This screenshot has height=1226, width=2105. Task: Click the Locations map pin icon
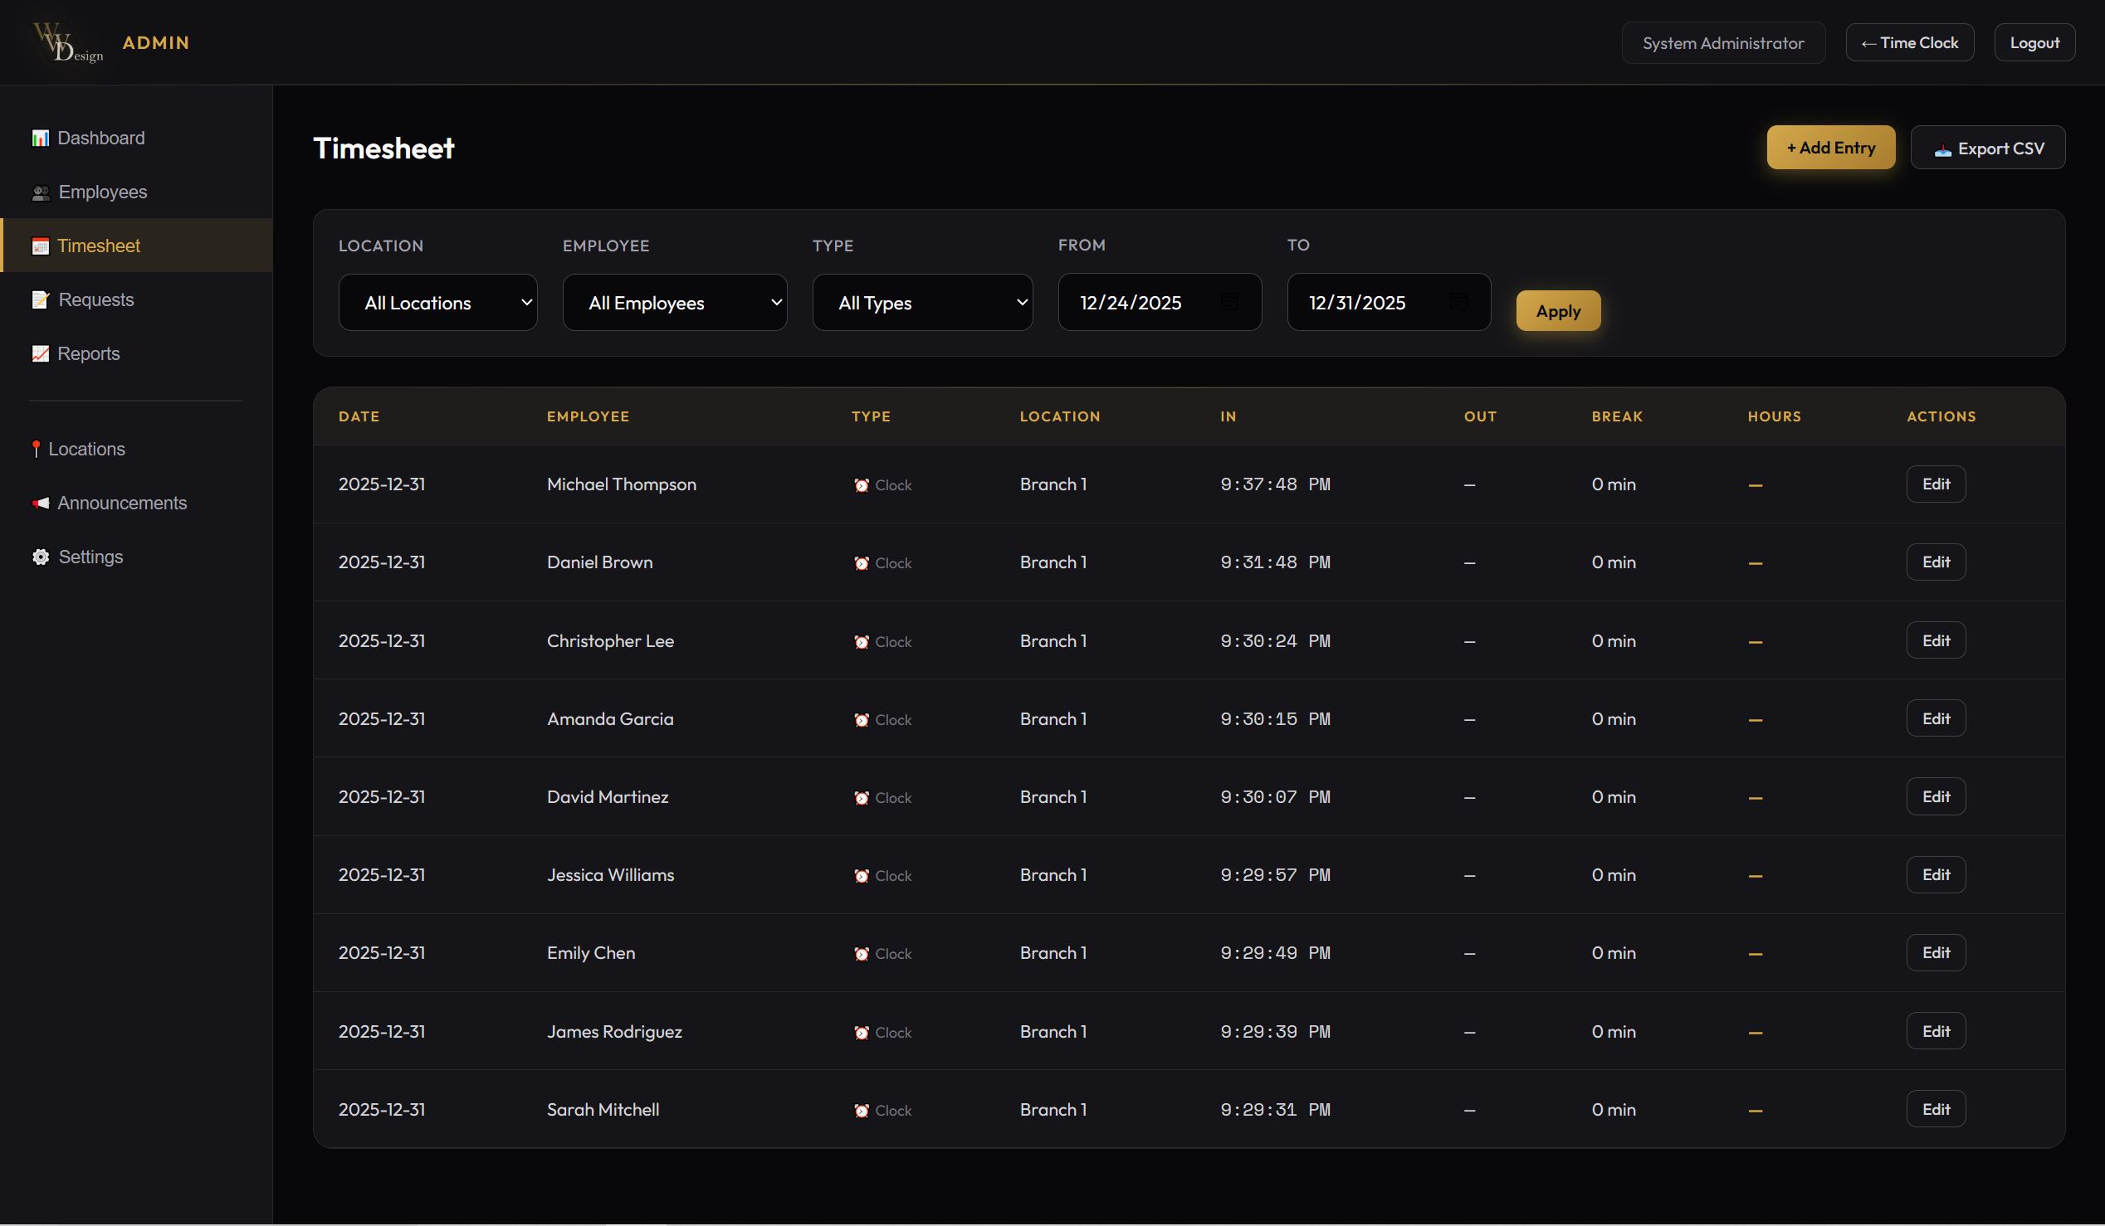[37, 448]
